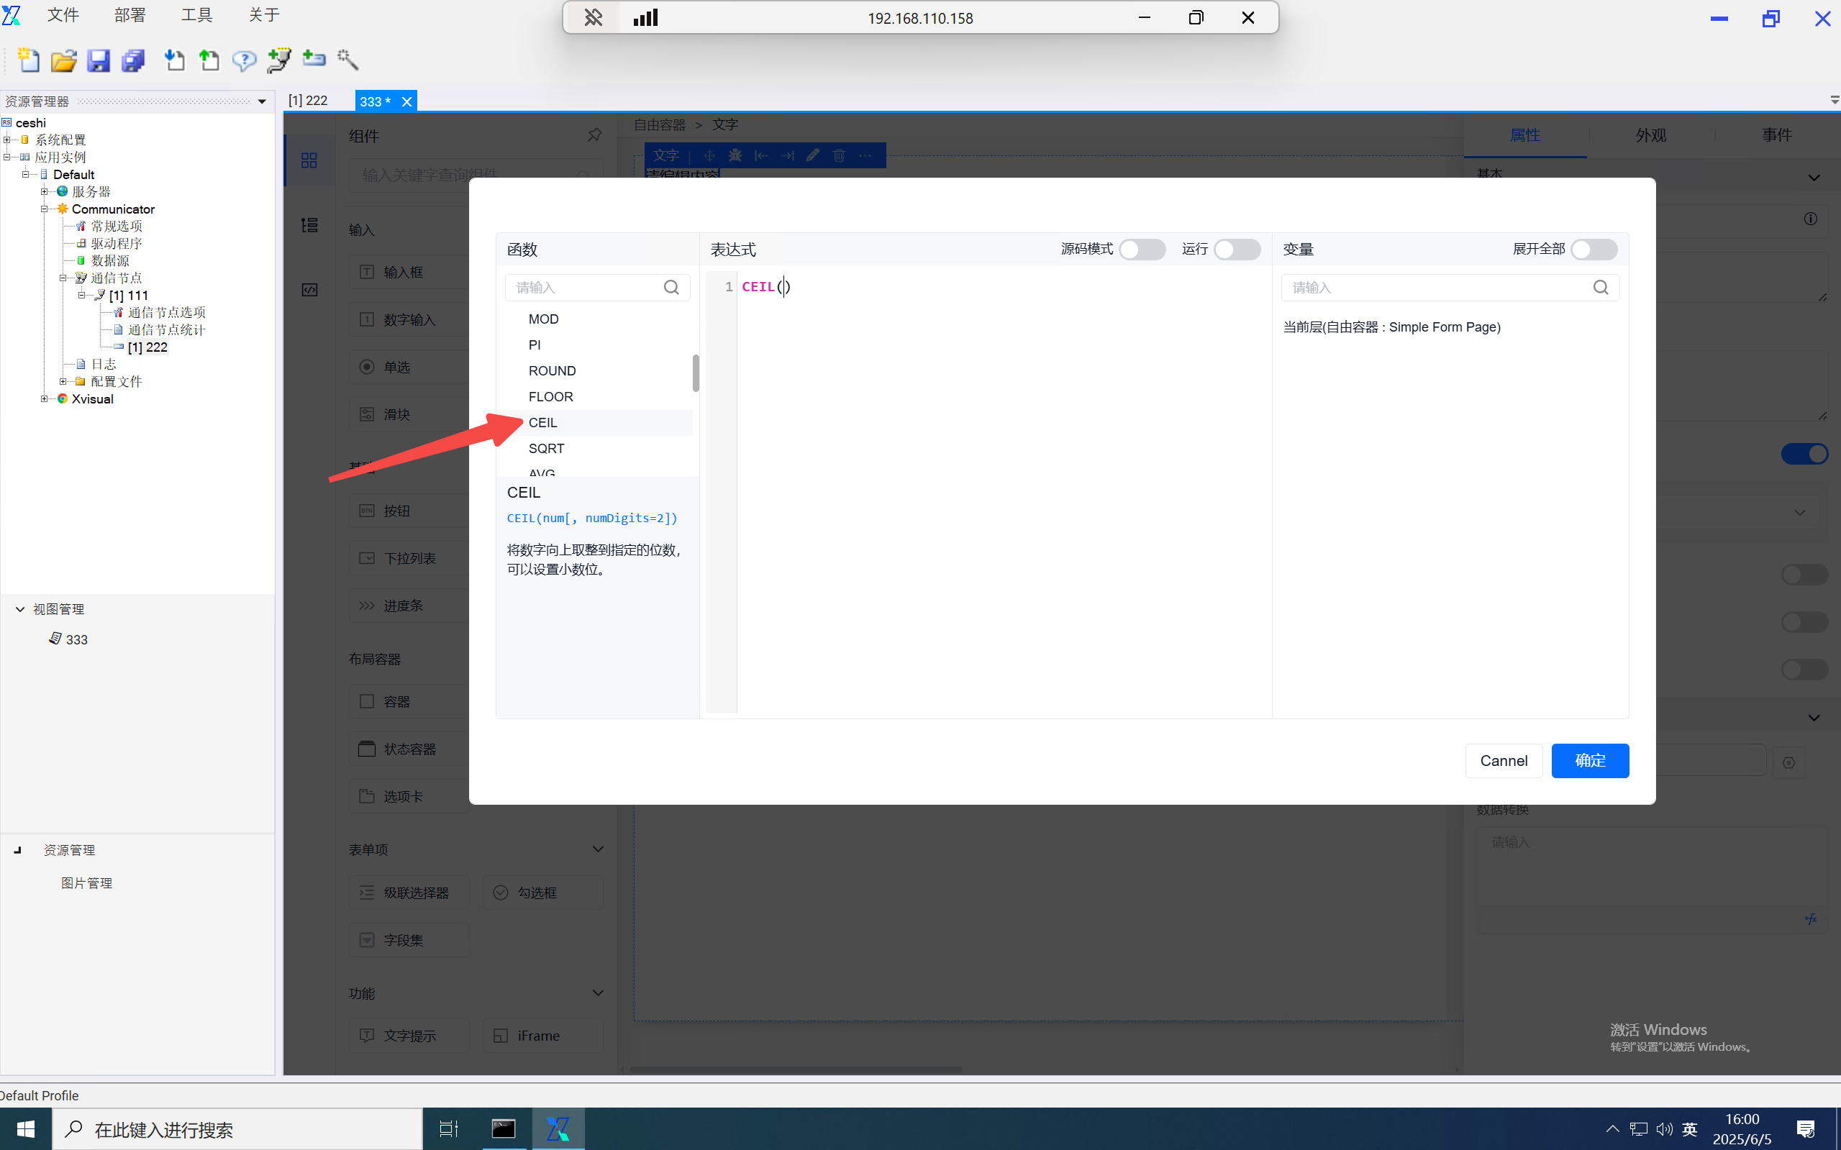Select the FLOOR function
The height and width of the screenshot is (1150, 1841).
[551, 396]
